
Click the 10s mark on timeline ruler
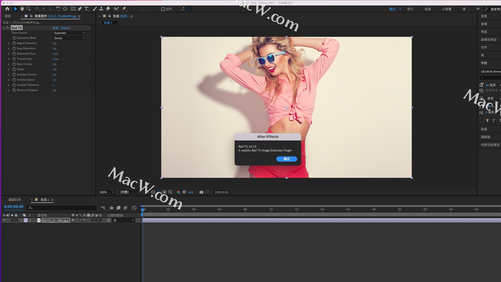pyautogui.click(x=271, y=209)
